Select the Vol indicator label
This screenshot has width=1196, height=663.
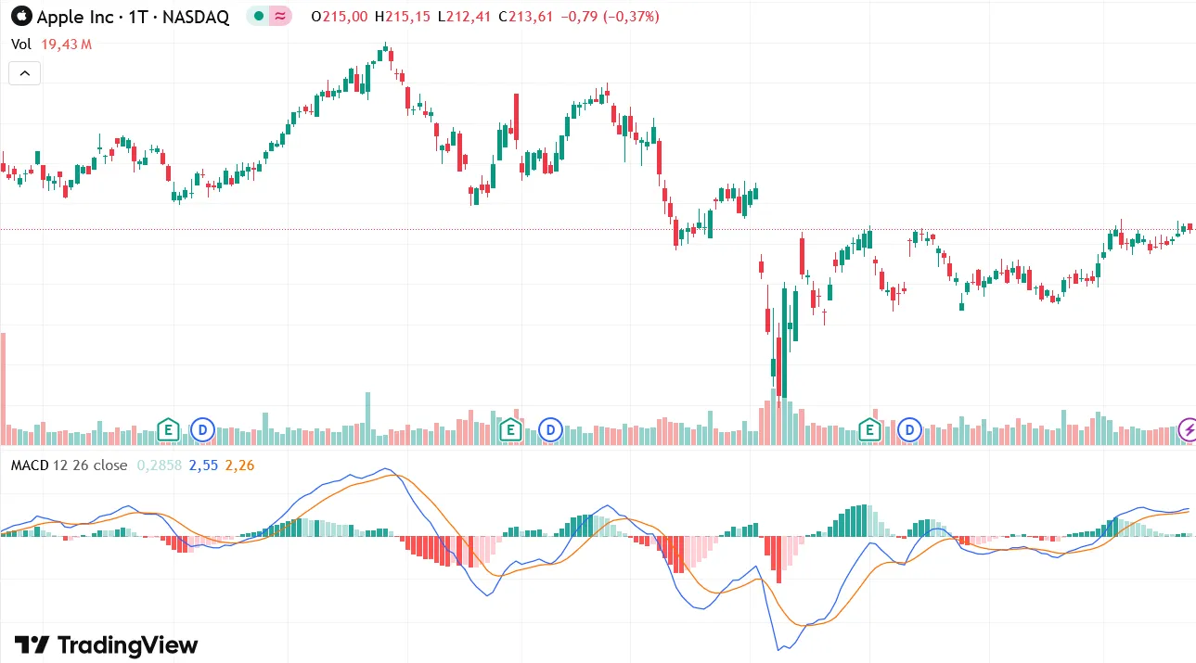tap(21, 44)
